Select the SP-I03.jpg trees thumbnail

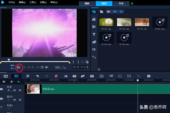(142, 22)
